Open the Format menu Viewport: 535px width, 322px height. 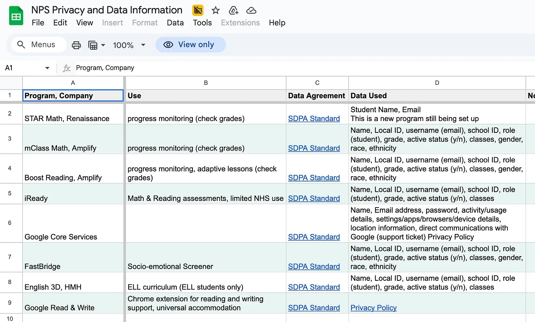pos(145,23)
